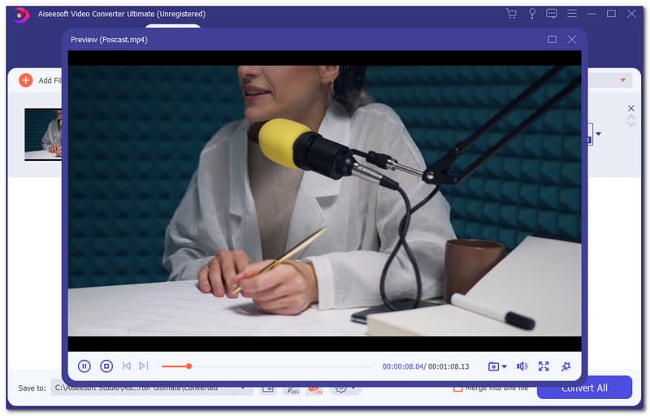650x416 pixels.
Task: Select the Poscast video thumbnail in file list
Action: [x=43, y=134]
